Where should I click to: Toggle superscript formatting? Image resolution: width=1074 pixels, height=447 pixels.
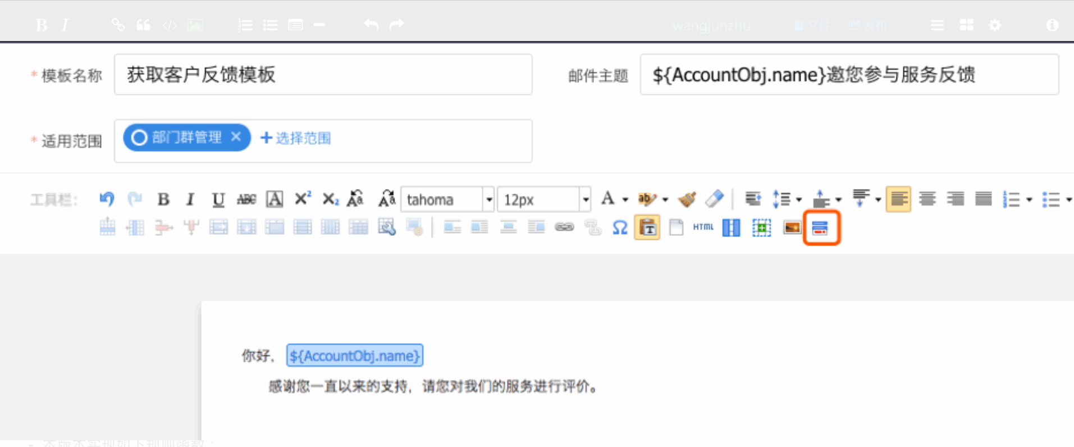click(303, 198)
